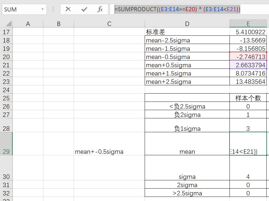Screen dimensions: 269x201
Task: Click the 样本个数 header cell
Action: 248,98
